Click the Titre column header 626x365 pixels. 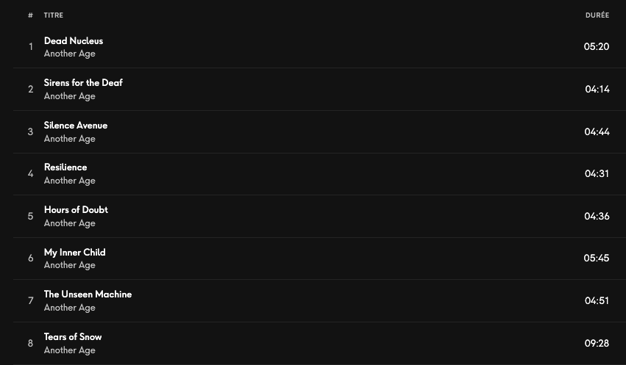pyautogui.click(x=54, y=15)
